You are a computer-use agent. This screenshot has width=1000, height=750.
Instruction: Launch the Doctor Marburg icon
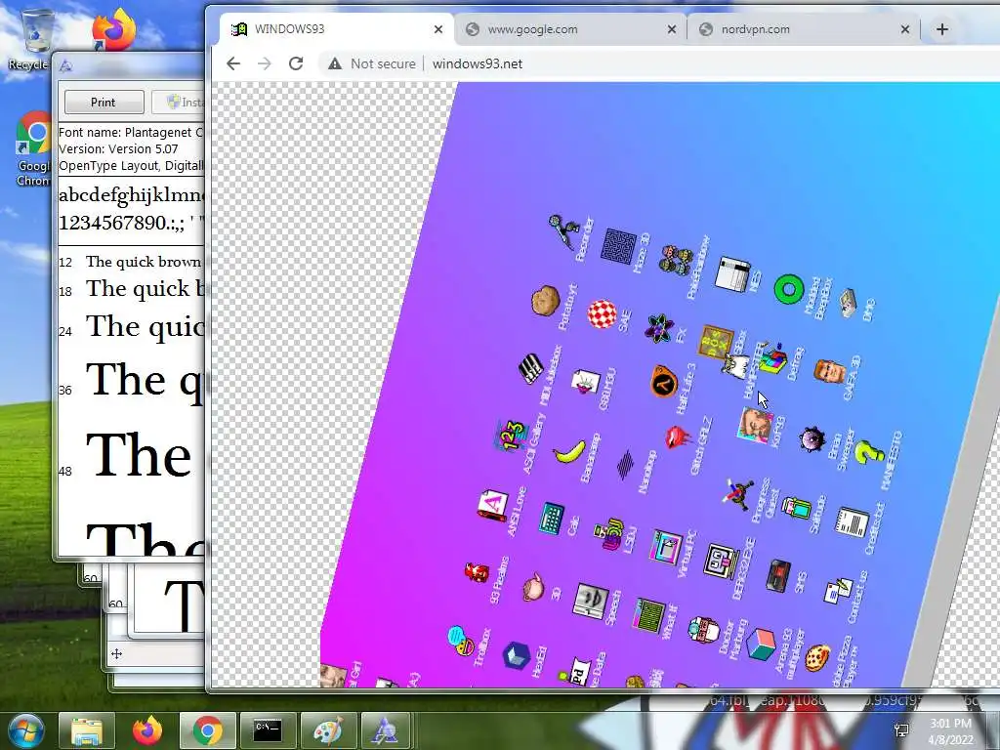703,630
